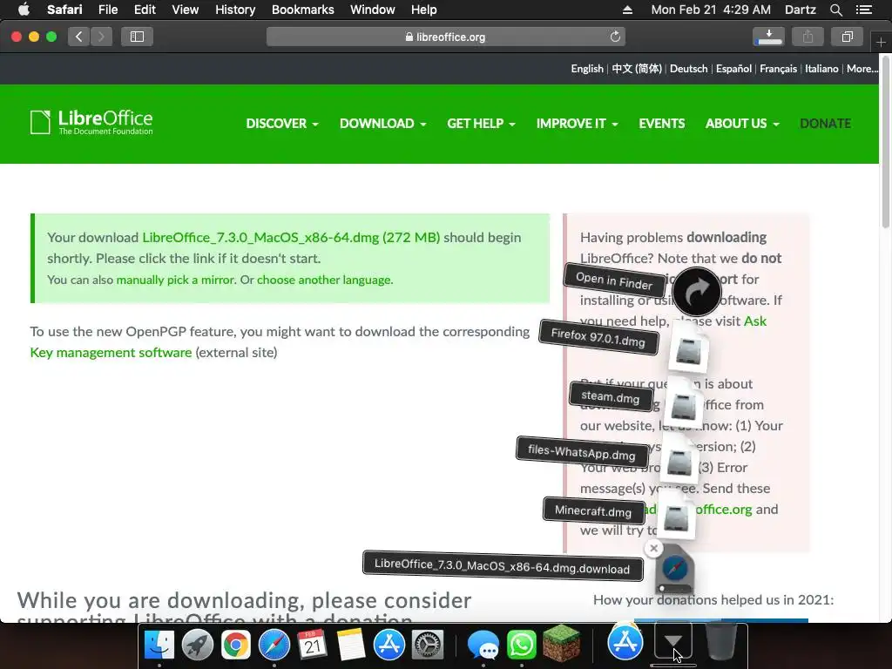Screen dimensions: 892x669
Task: Open the Edit menu
Action: click(x=145, y=10)
